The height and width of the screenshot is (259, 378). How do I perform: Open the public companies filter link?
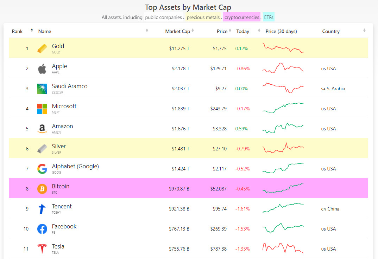click(x=163, y=17)
